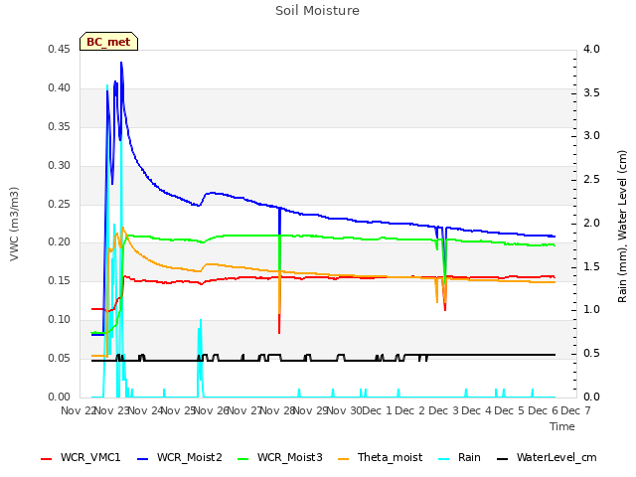Select the WCR_Moist3 legend label
Screen dimensions: 636x477
[x=289, y=457]
